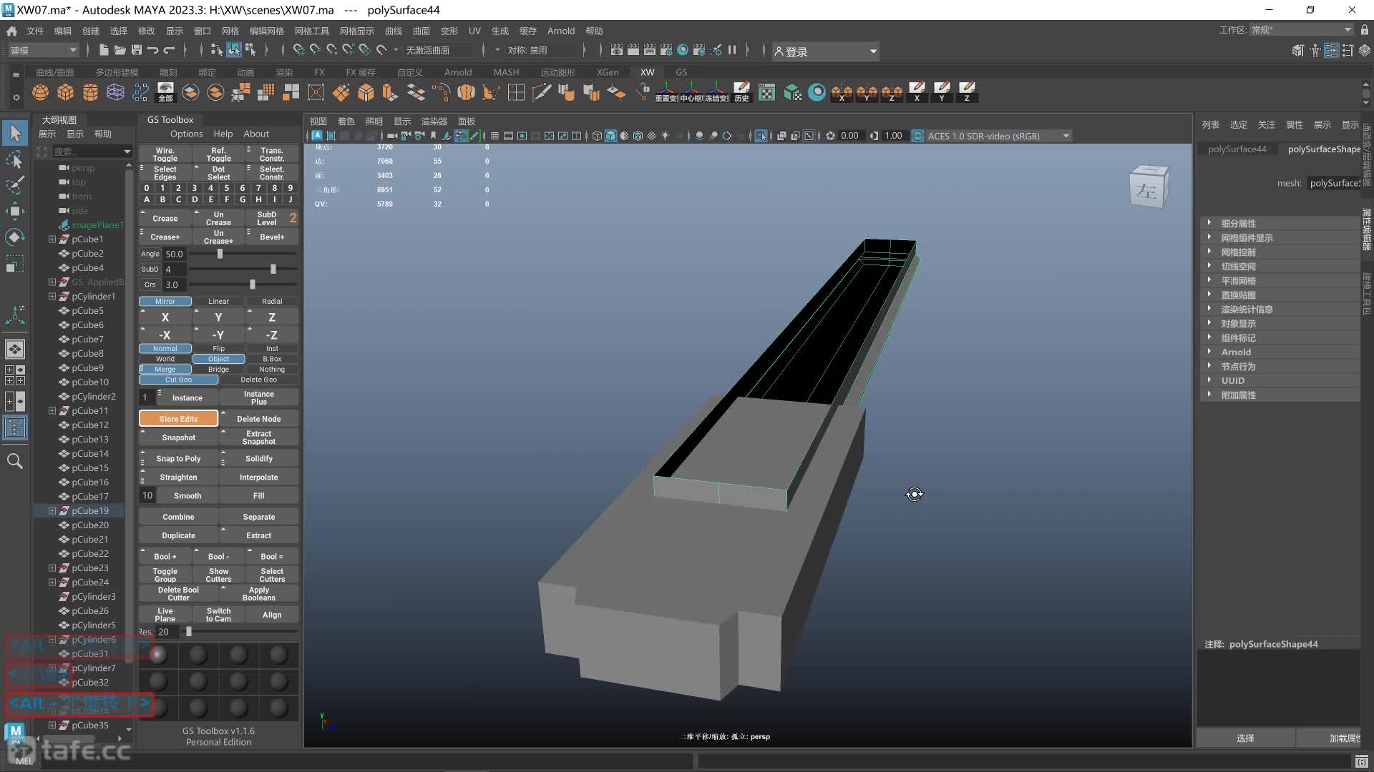Viewport: 1374px width, 772px height.
Task: Click the Bevel+ button
Action: (272, 237)
